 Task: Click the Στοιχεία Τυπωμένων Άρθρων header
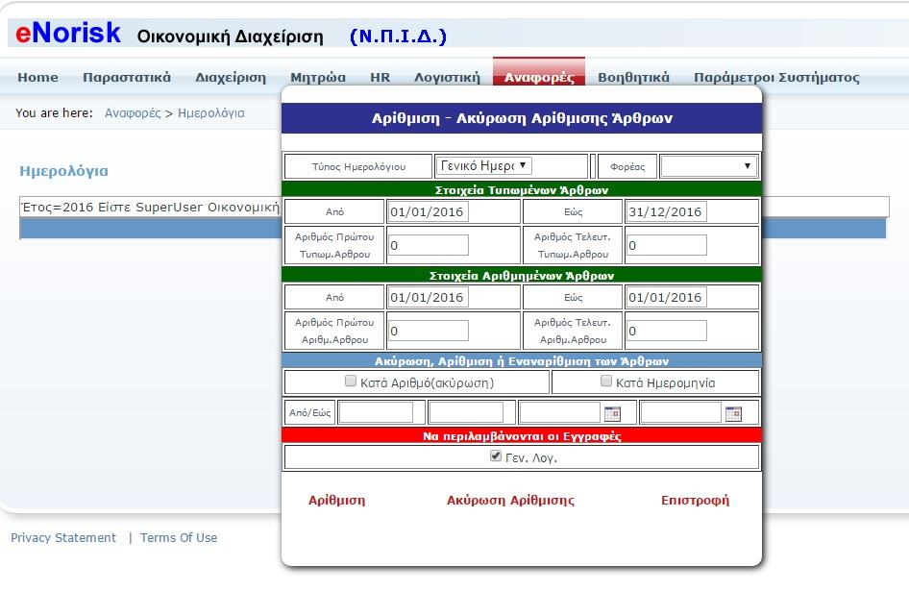click(521, 189)
